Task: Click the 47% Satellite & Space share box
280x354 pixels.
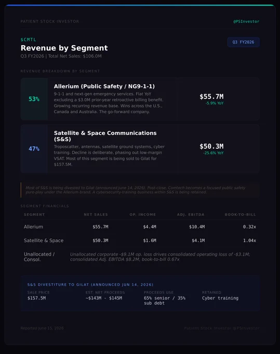Action: [34, 149]
